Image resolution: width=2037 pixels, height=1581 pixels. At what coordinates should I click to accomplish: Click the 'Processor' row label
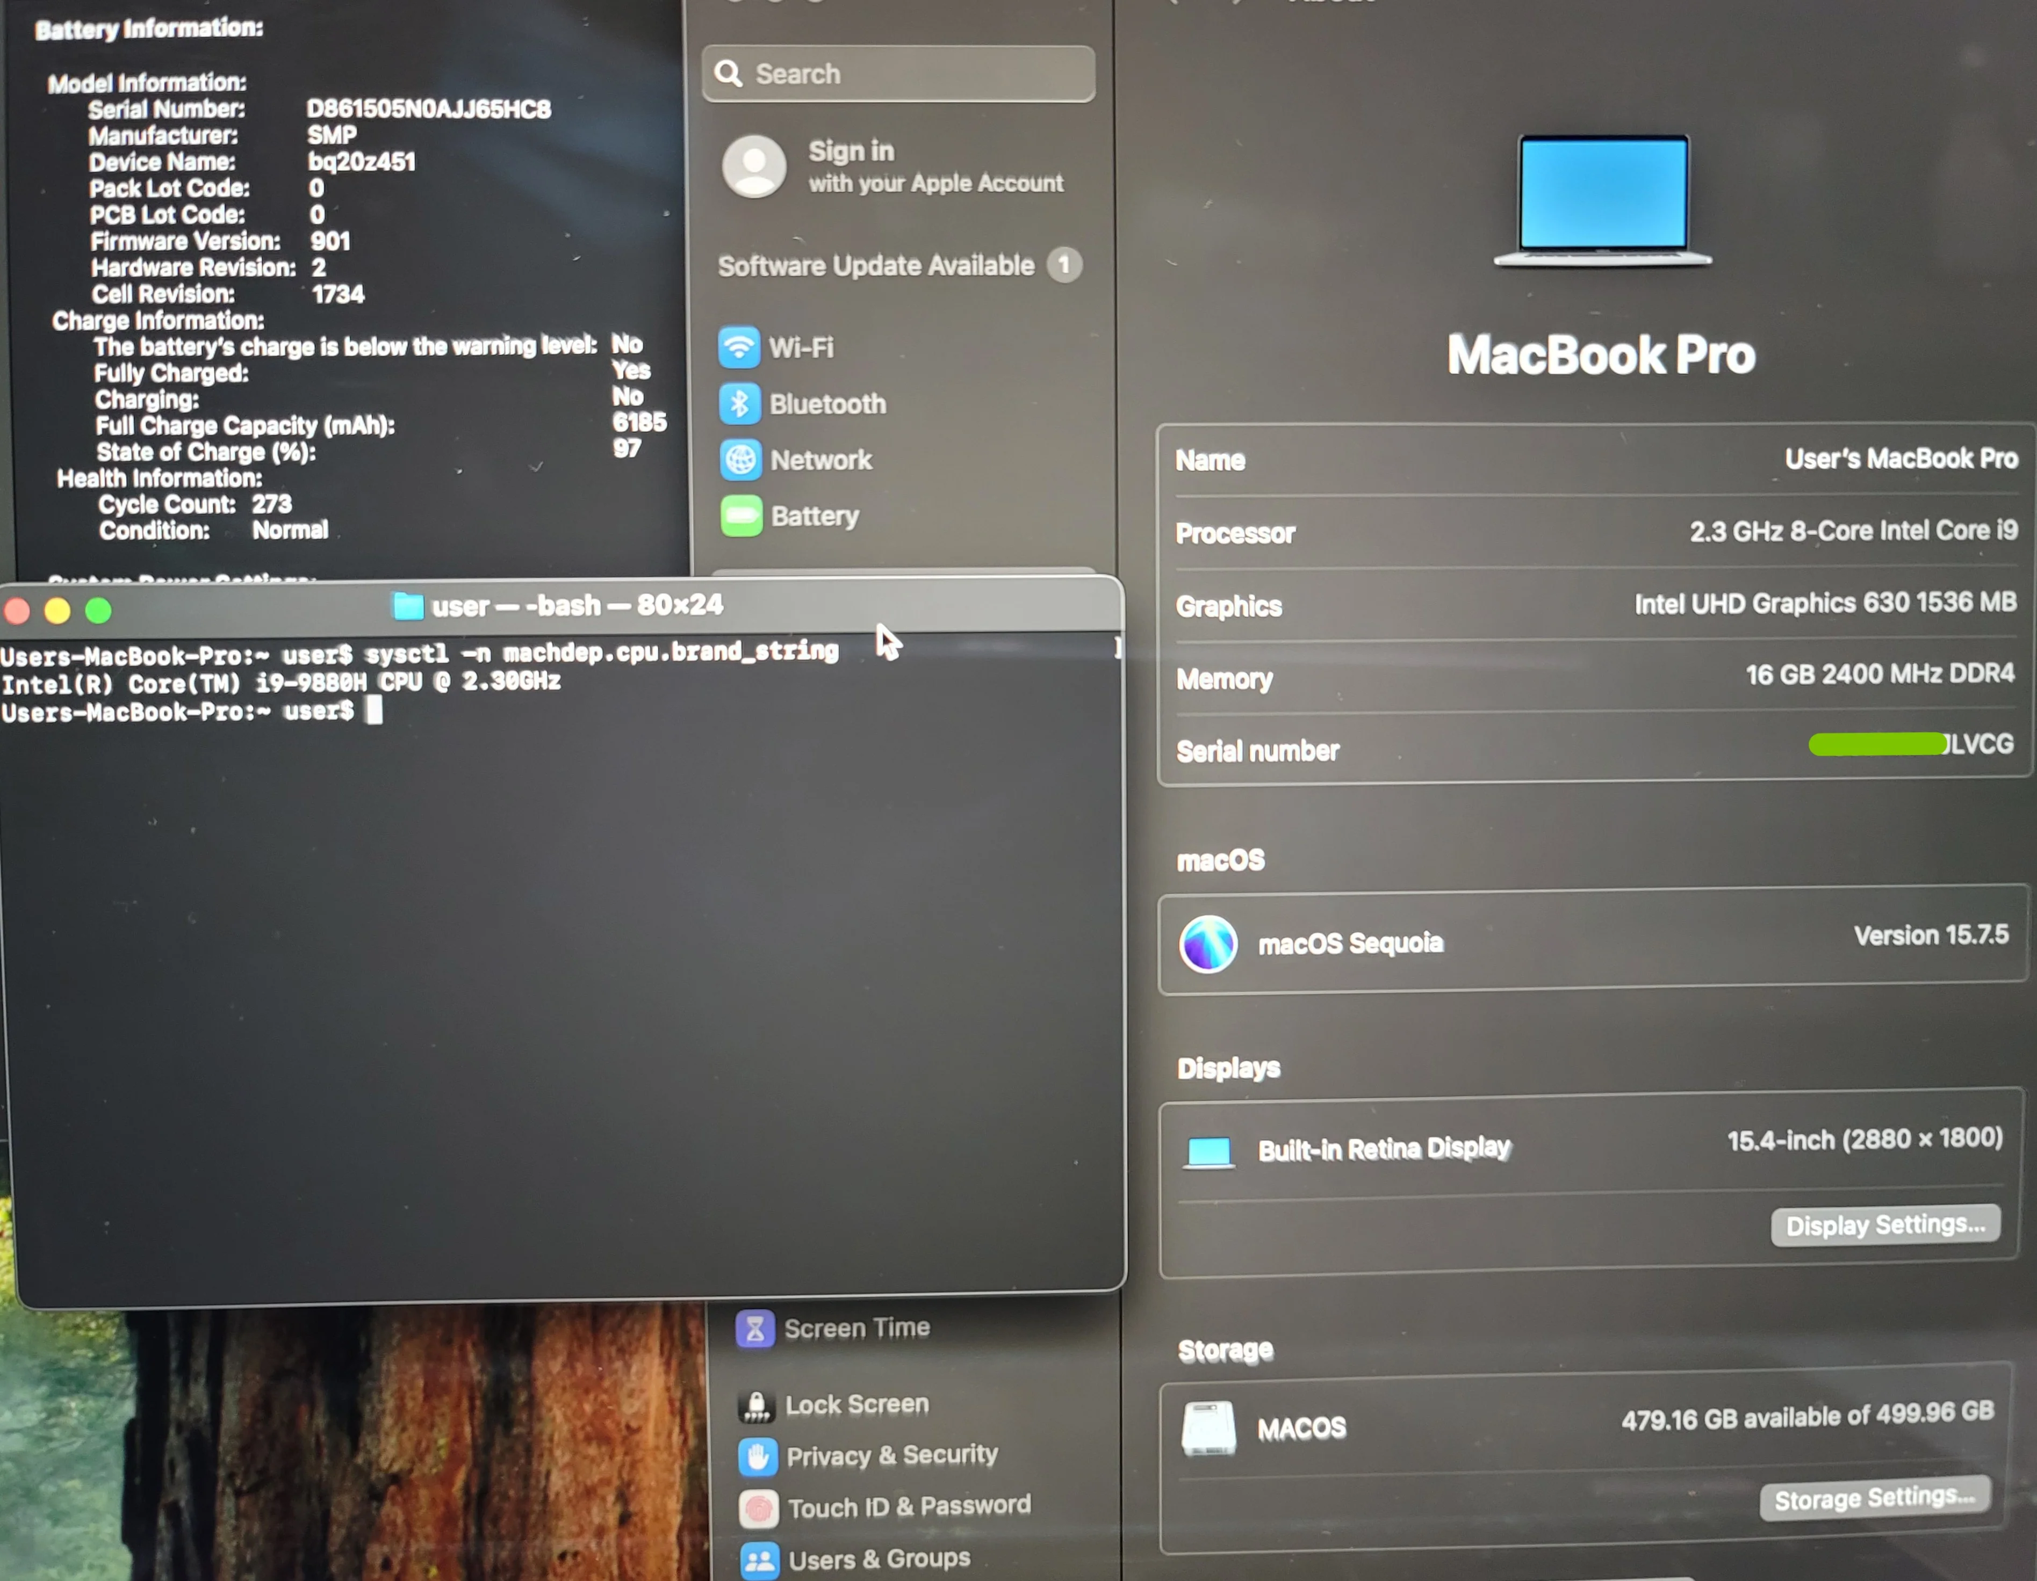coord(1235,533)
